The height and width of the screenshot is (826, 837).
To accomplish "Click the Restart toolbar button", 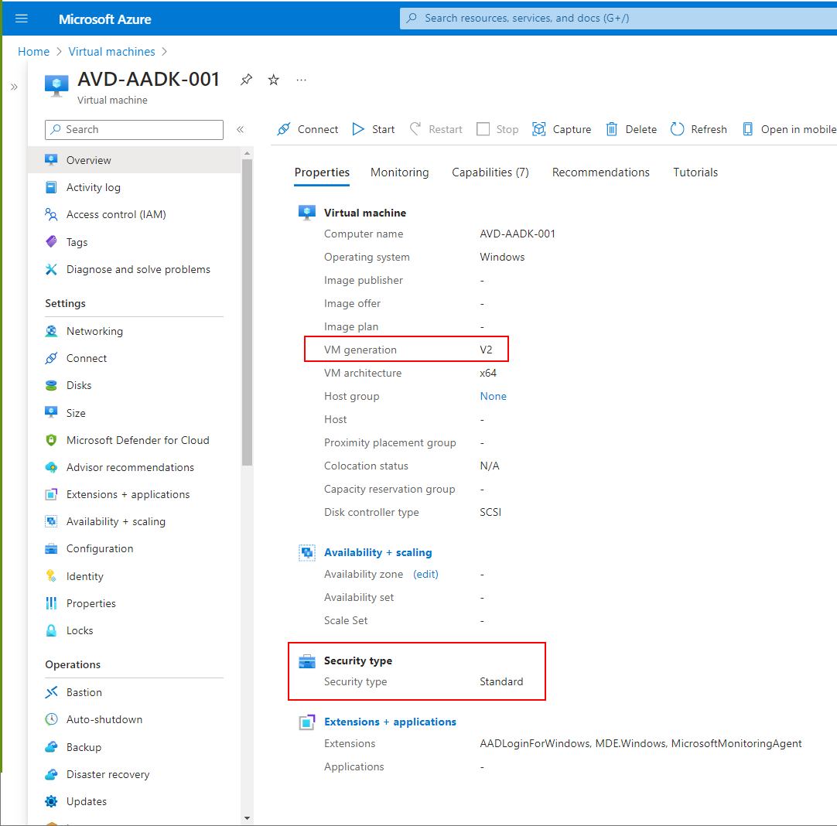I will click(436, 129).
